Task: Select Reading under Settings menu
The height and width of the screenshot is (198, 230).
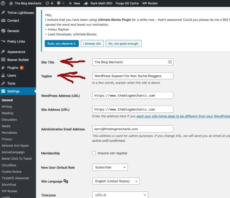Action: coord(7,113)
